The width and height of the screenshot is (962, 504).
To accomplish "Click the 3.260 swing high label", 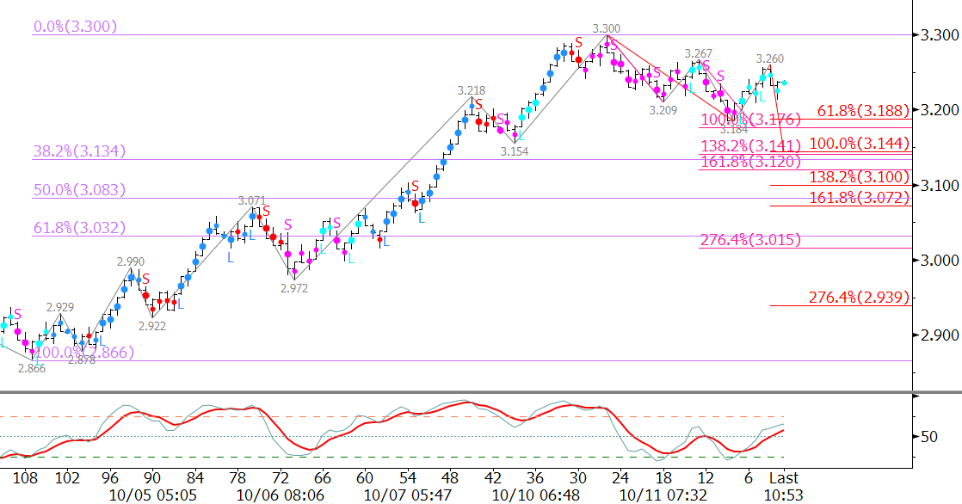I will (x=770, y=58).
